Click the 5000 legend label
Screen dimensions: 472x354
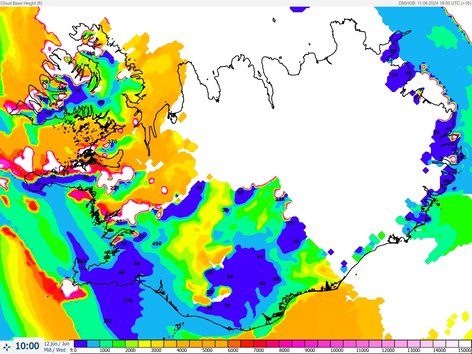click(x=207, y=350)
